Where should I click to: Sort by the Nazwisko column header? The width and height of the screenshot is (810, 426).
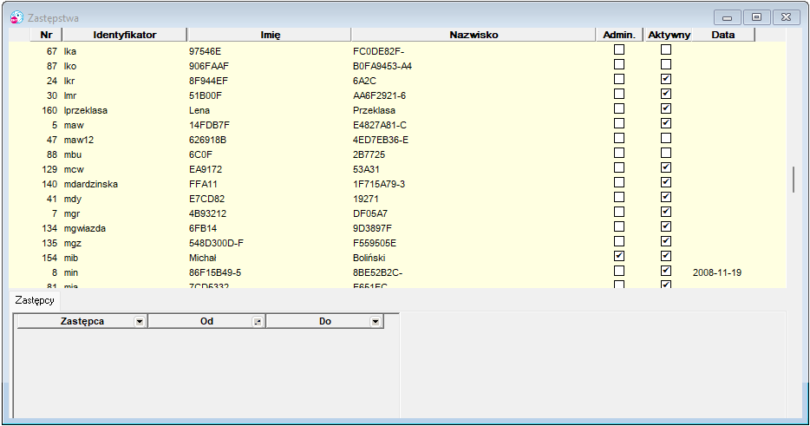(474, 35)
